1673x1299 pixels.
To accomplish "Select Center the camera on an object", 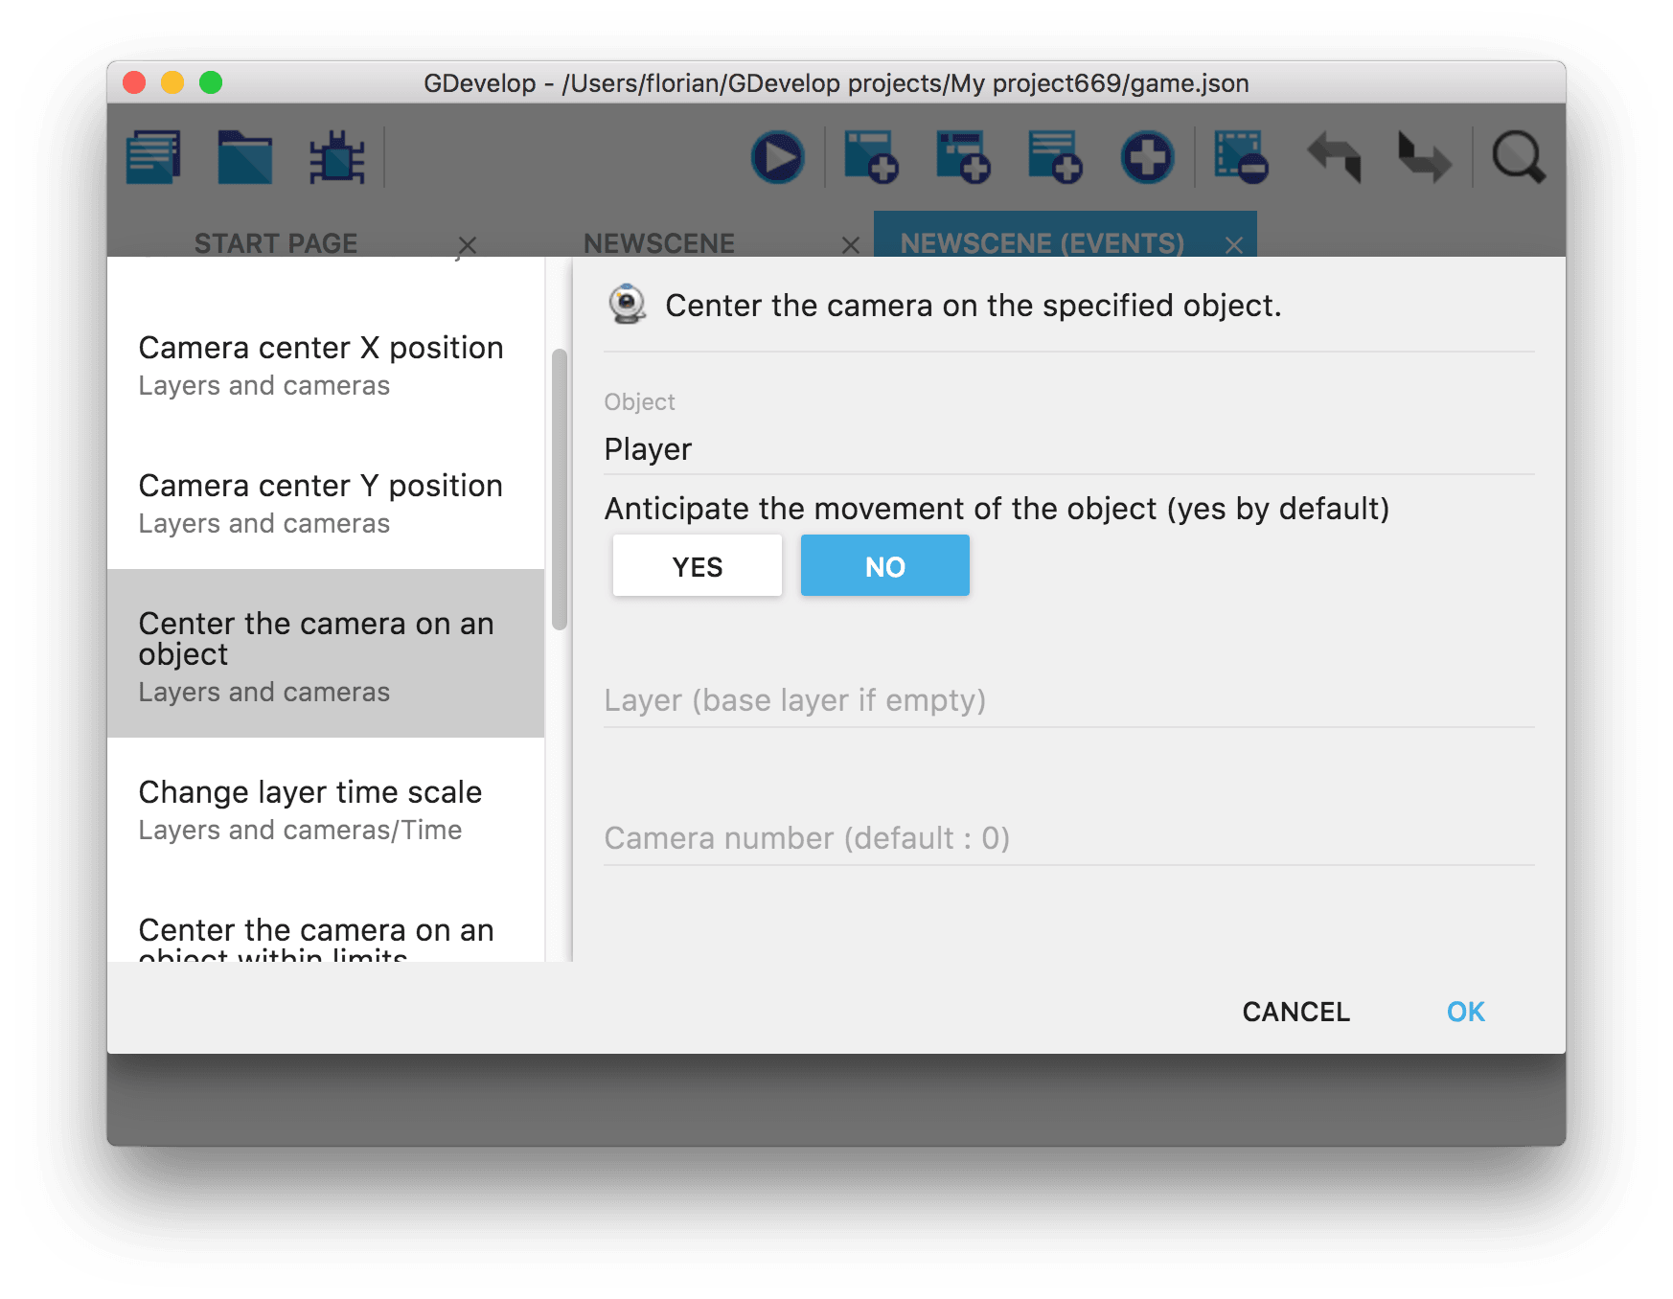I will 326,654.
